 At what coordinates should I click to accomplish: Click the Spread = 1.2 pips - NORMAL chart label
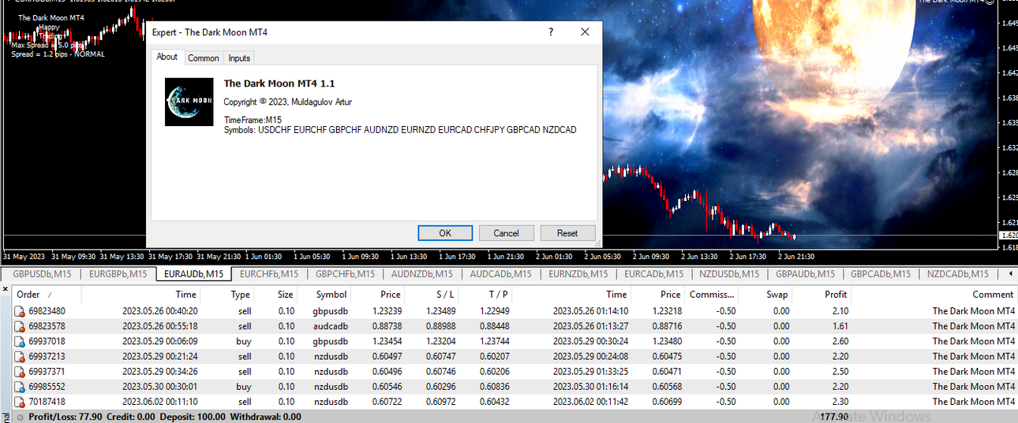coord(58,54)
